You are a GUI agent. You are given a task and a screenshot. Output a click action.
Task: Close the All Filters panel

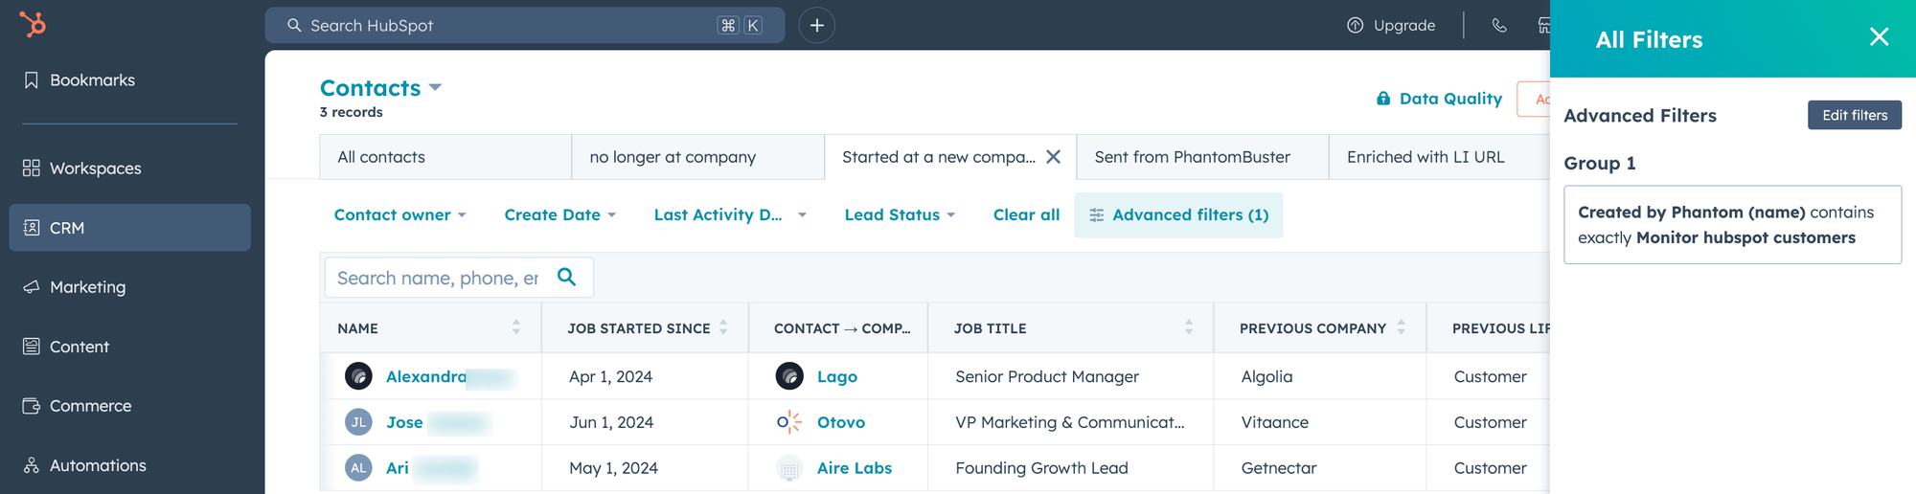click(x=1879, y=36)
